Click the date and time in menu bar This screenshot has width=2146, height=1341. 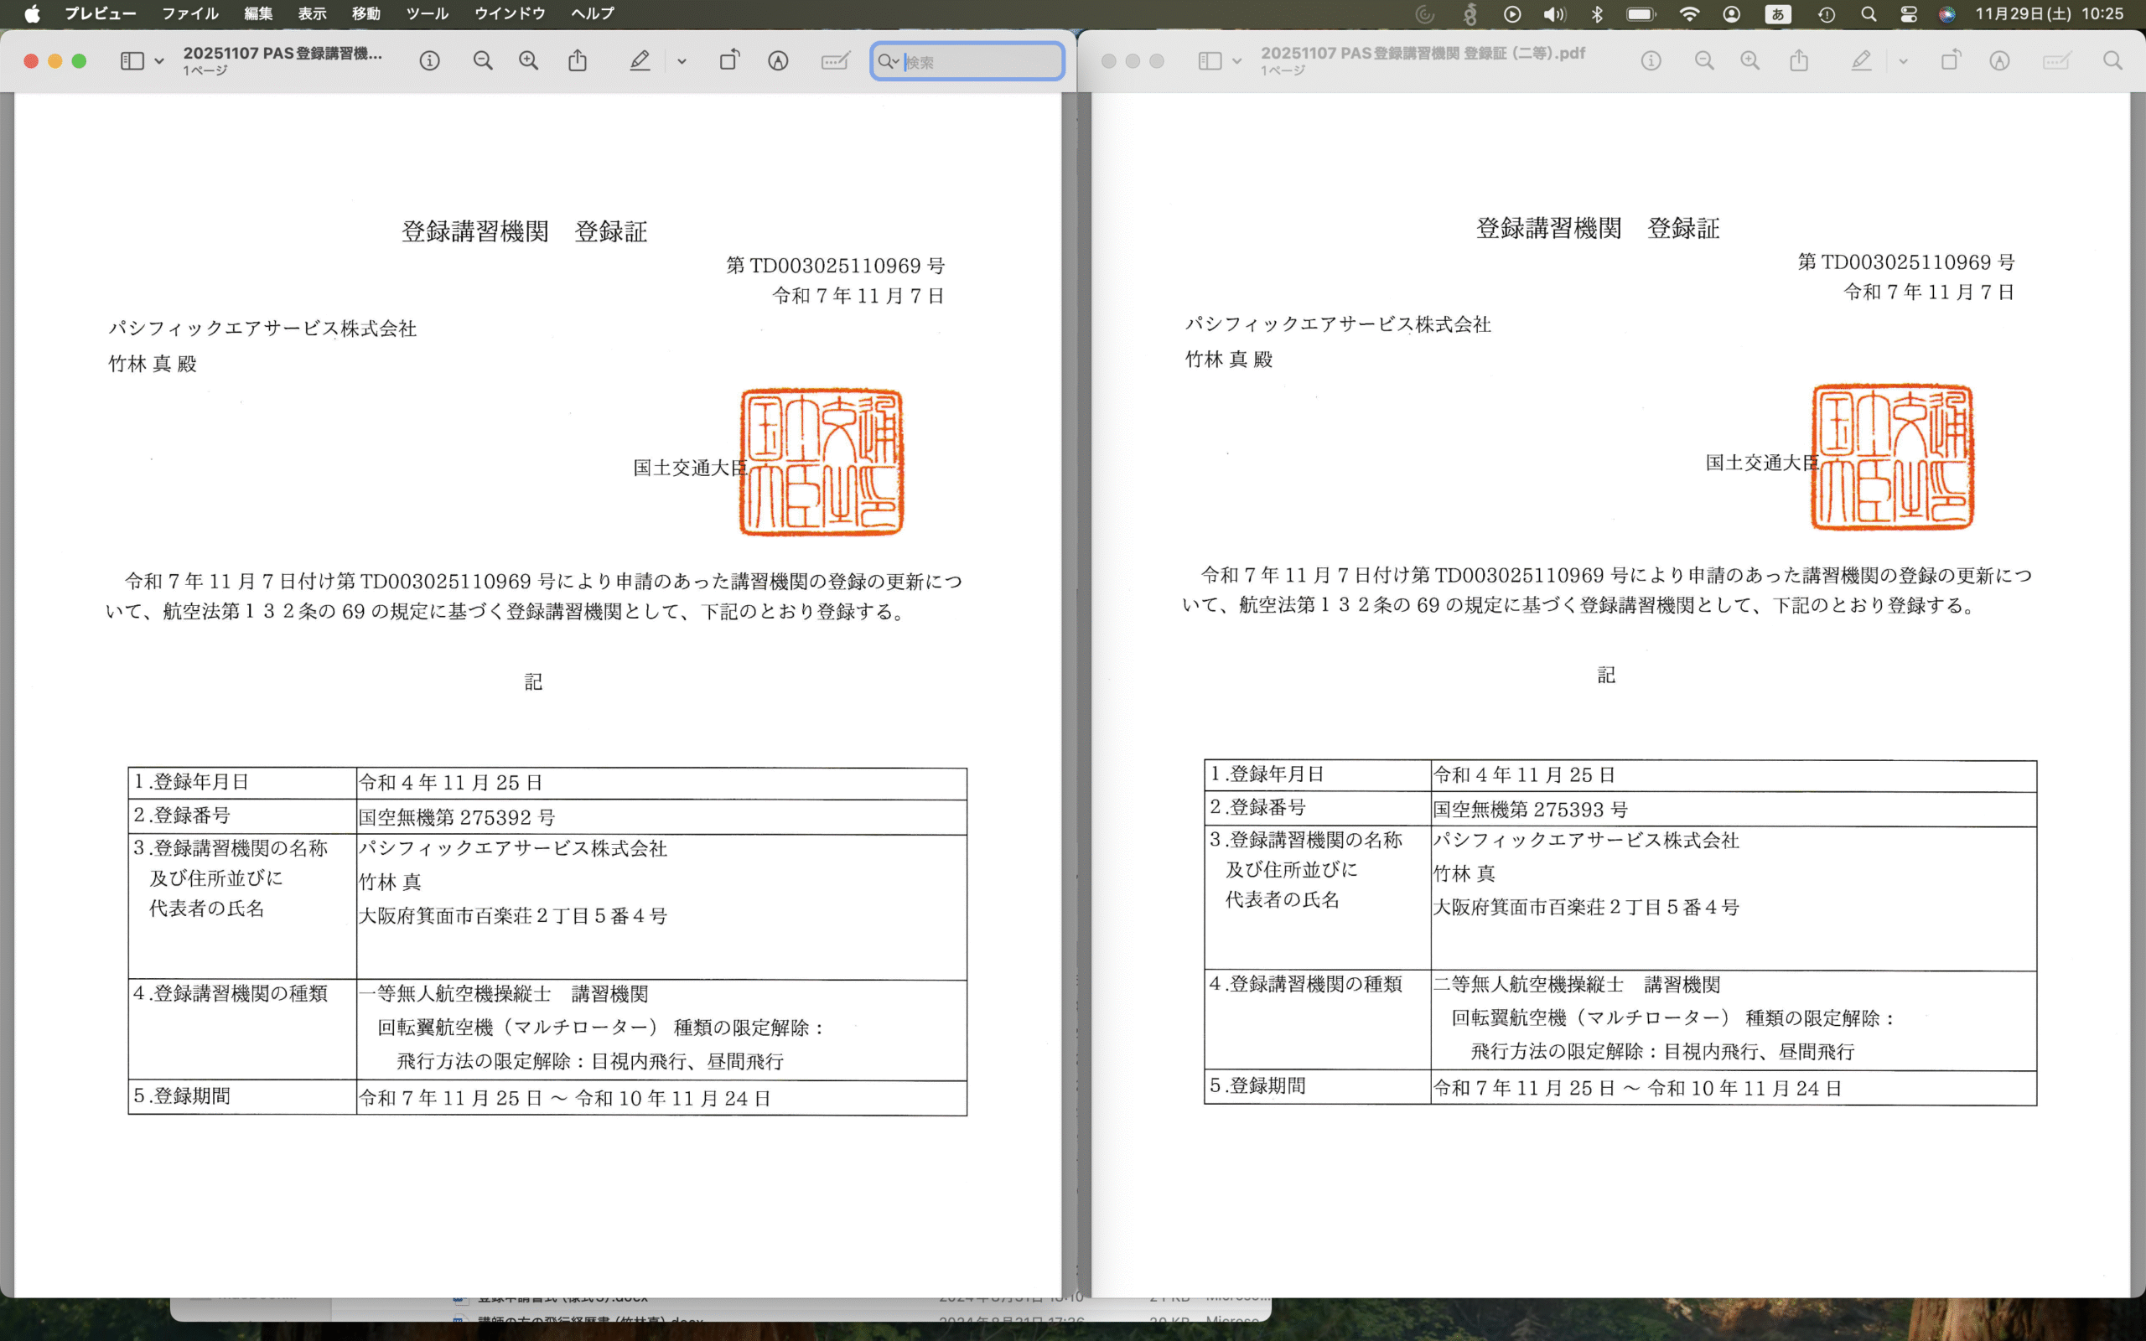click(x=2049, y=14)
